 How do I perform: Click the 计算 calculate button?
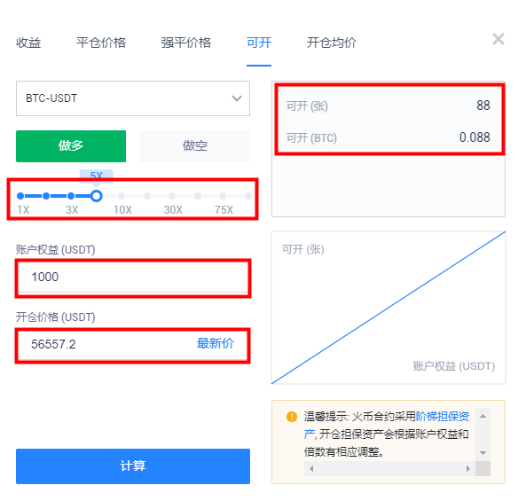133,466
